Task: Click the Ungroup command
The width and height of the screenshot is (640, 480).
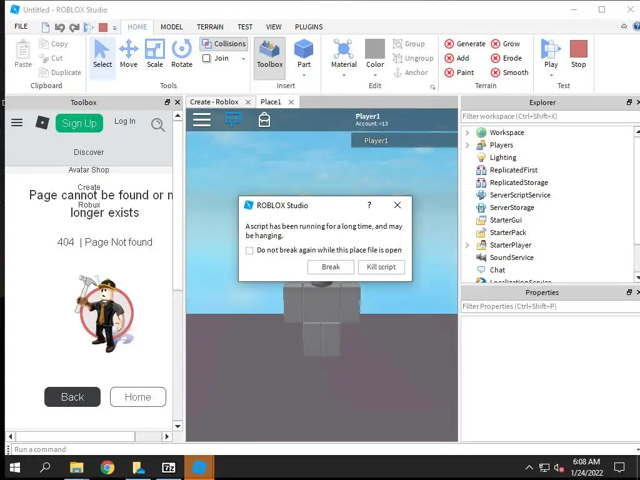Action: tap(413, 58)
